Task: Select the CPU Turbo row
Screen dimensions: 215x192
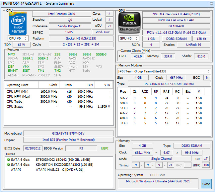Action: (x=58, y=102)
